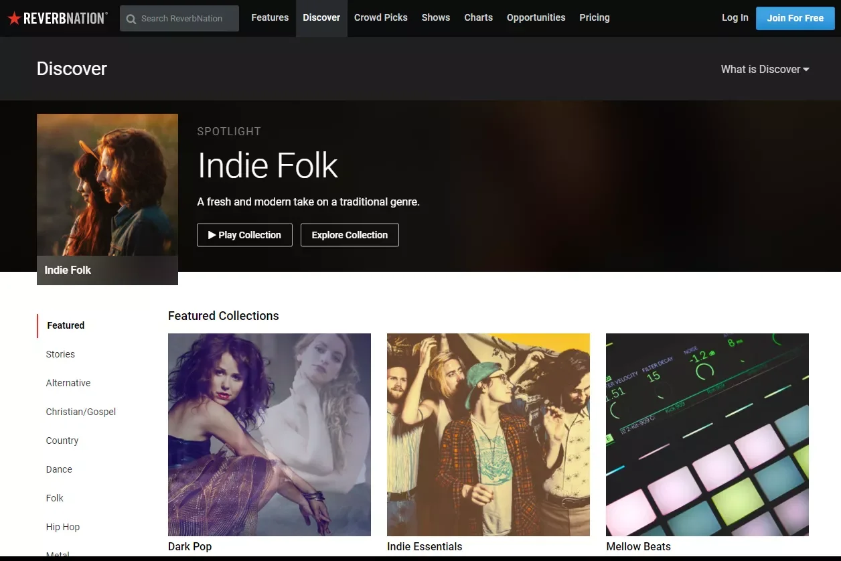The width and height of the screenshot is (841, 561).
Task: Open the Indie Essentials collection image
Action: [x=488, y=434]
